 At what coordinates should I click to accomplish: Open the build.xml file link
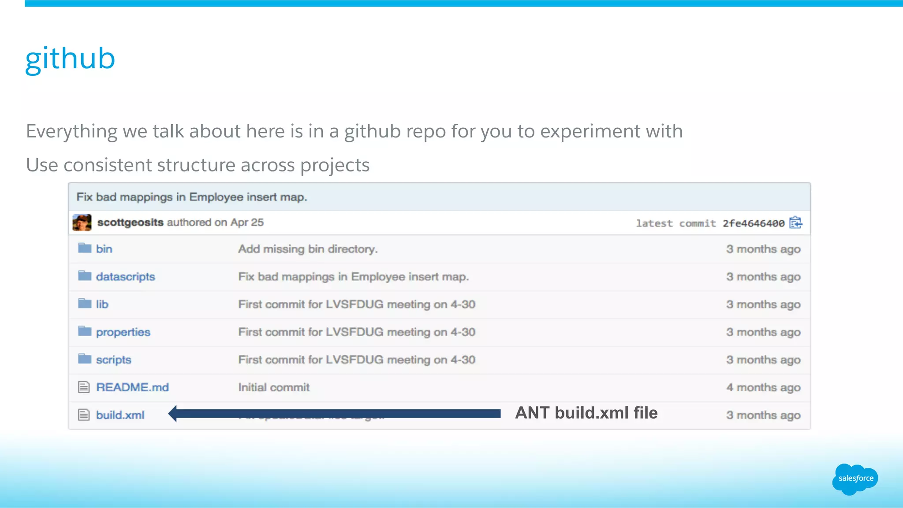pos(120,415)
